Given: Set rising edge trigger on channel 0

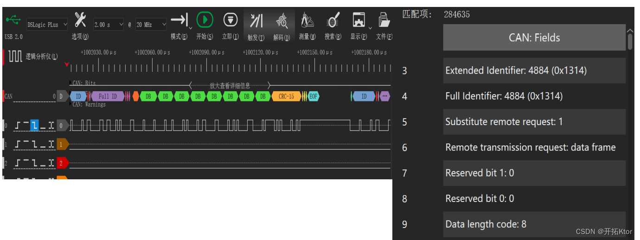Looking at the screenshot, I should point(18,125).
